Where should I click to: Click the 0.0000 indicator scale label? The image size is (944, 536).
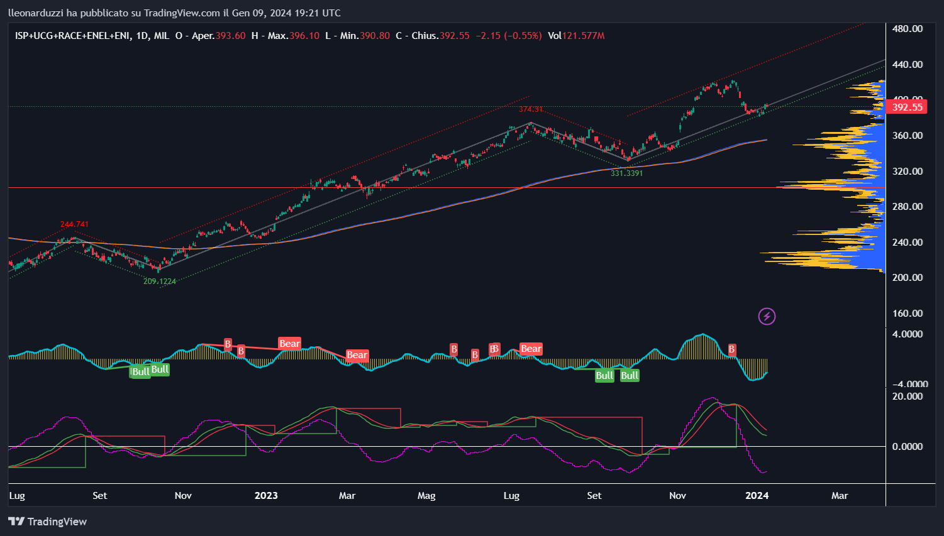908,446
